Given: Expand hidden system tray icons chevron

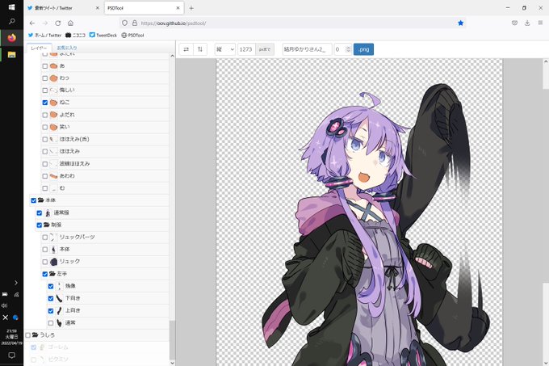Looking at the screenshot, I should tap(16, 283).
